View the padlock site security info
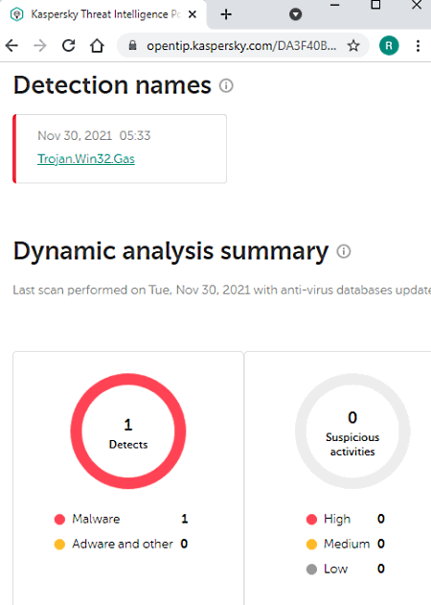The height and width of the screenshot is (605, 431). pos(132,45)
